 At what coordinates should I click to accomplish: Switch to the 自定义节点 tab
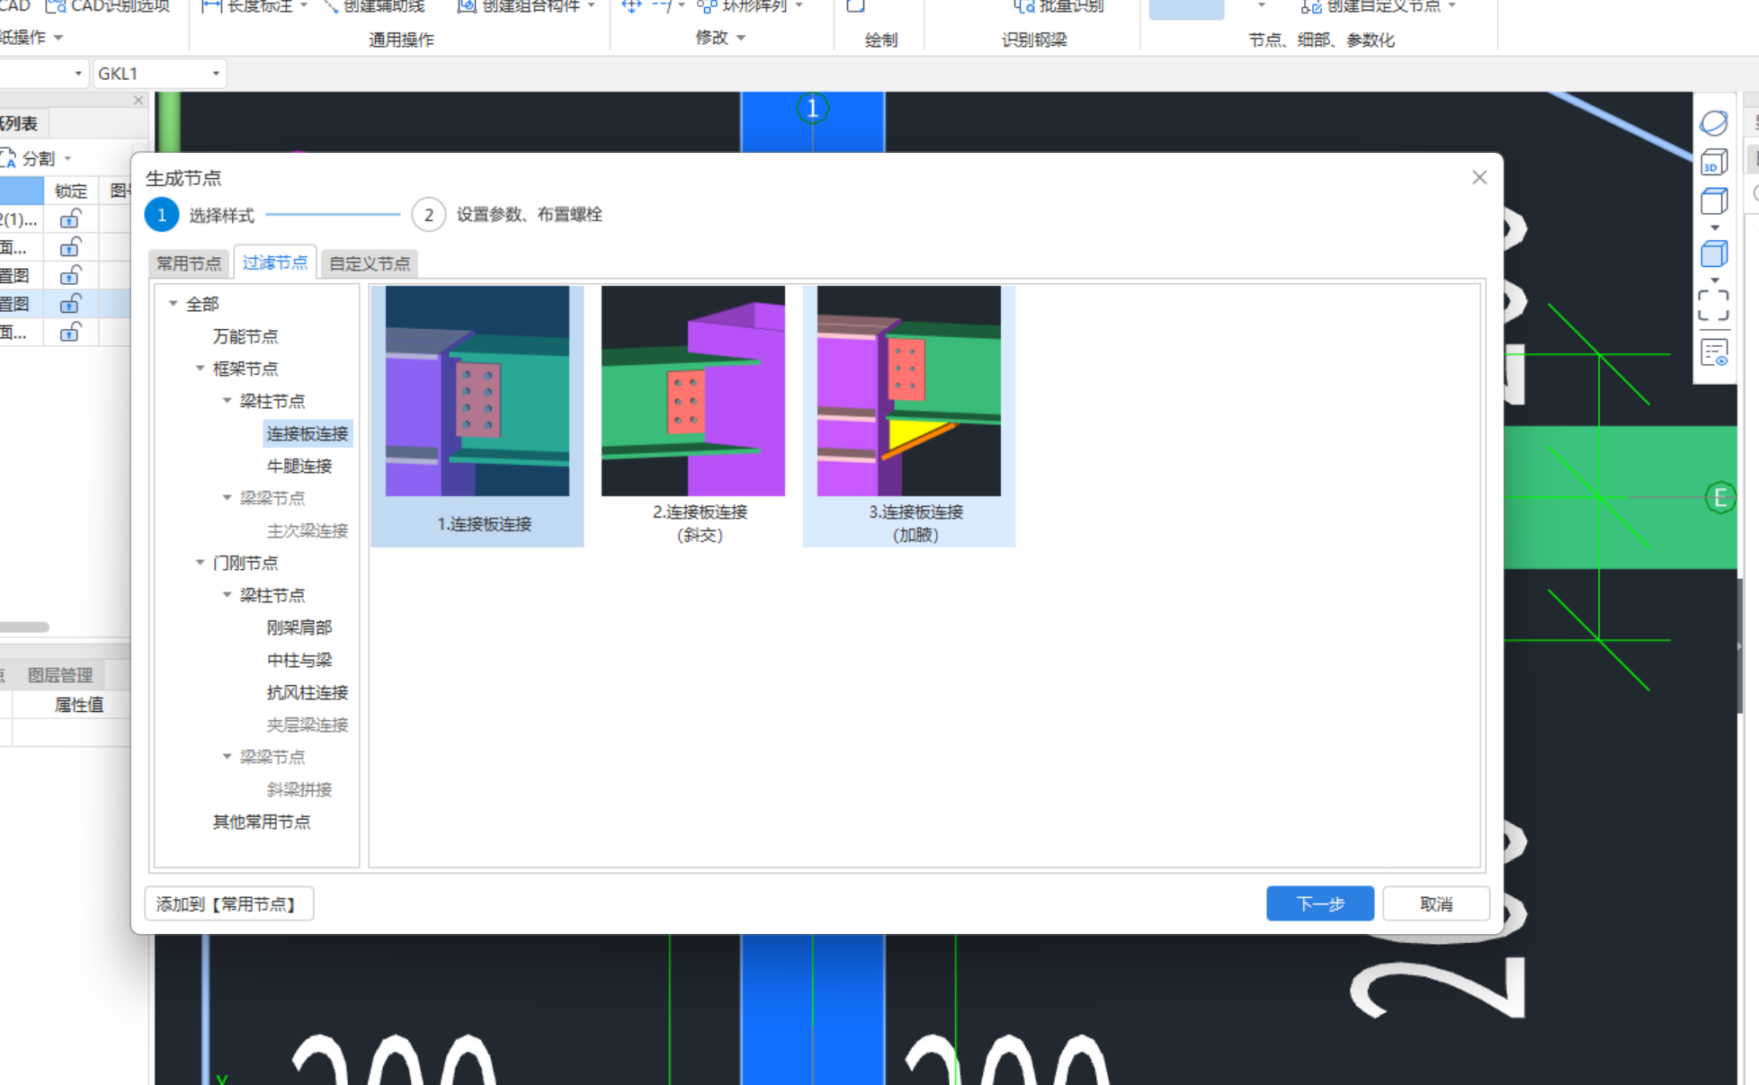pos(370,263)
